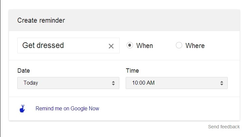Open the Time dropdown showing 10:00 AM

point(177,83)
